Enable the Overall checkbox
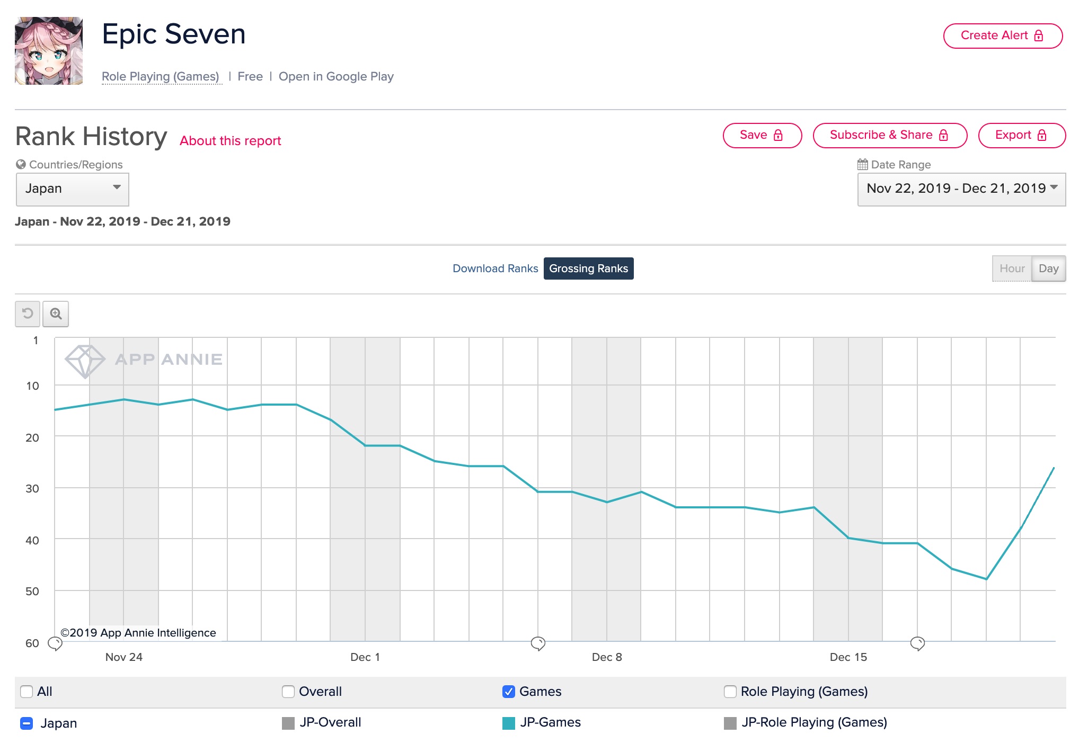 [288, 692]
